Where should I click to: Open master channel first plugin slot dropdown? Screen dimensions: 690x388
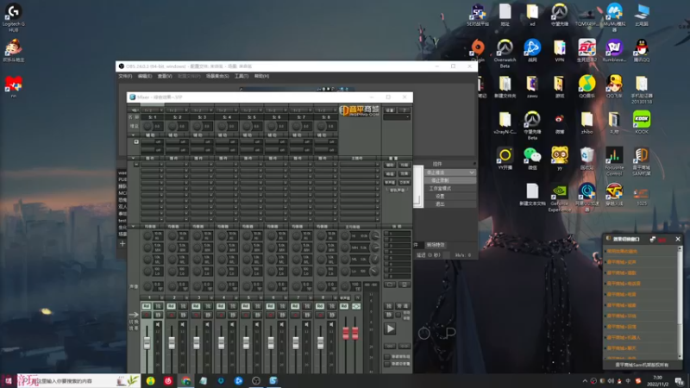(x=377, y=165)
